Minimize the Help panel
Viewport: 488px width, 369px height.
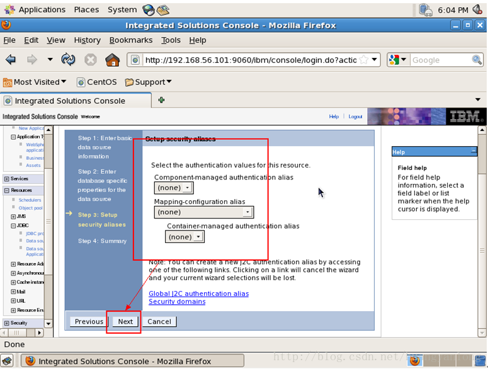point(473,151)
